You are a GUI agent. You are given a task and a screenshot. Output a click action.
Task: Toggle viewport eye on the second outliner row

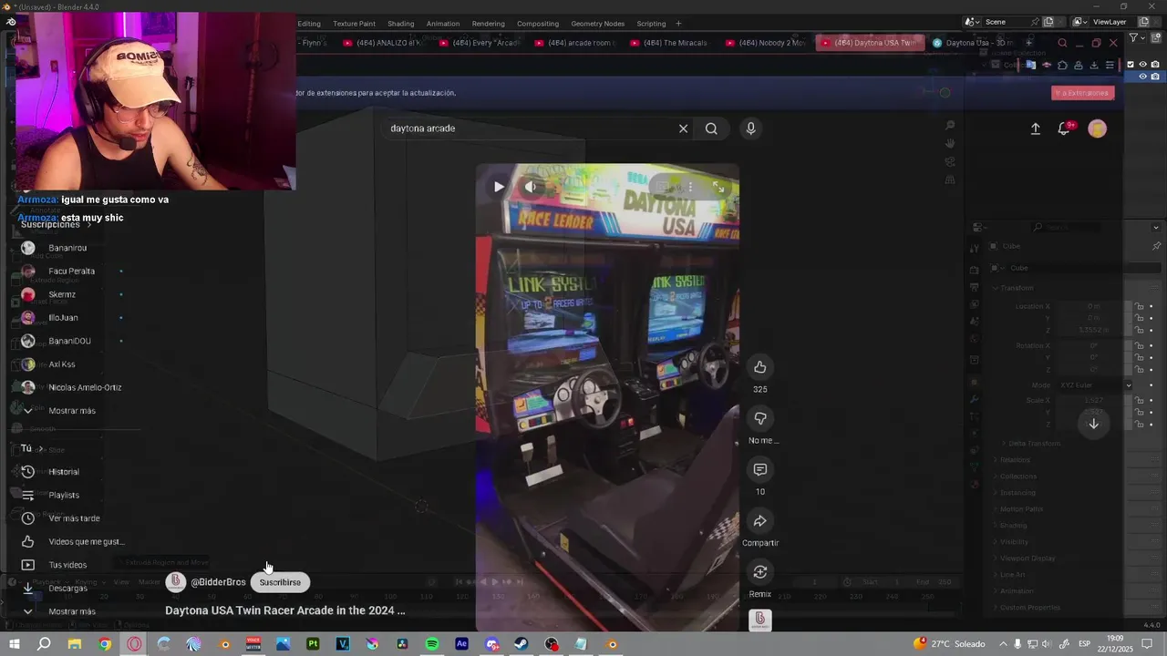pos(1142,77)
